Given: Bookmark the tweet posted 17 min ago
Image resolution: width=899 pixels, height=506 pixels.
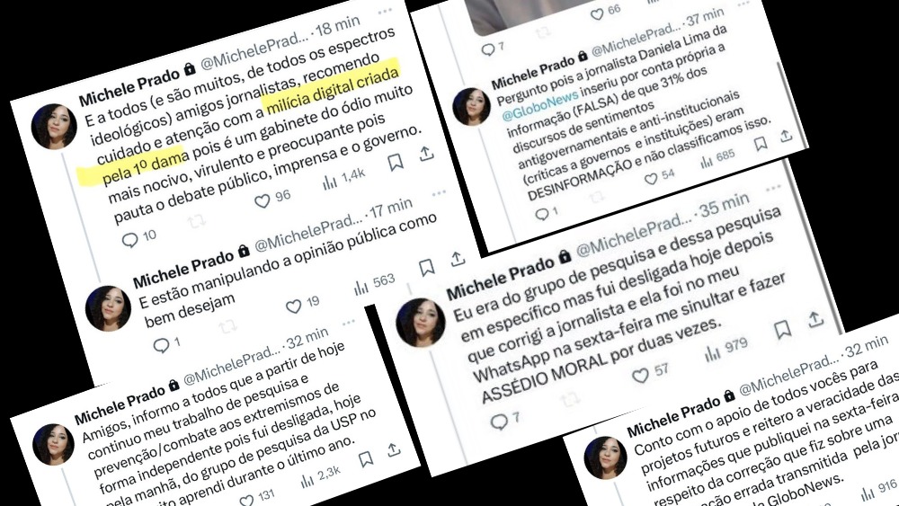Looking at the screenshot, I should (x=426, y=268).
